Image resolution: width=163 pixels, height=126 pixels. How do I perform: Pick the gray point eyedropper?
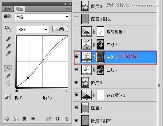tap(8, 46)
